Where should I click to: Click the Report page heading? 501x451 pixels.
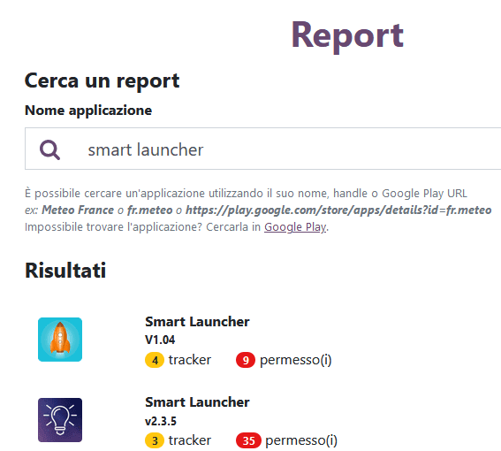[x=347, y=35]
